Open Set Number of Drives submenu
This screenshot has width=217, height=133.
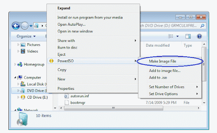(170, 87)
